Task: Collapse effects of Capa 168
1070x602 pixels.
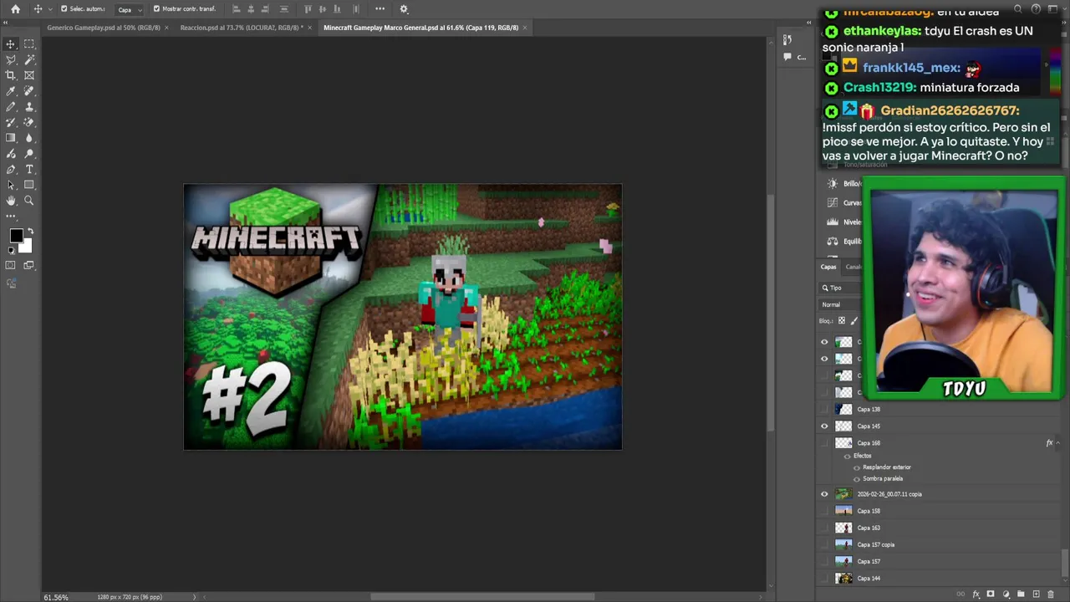Action: click(x=1057, y=443)
